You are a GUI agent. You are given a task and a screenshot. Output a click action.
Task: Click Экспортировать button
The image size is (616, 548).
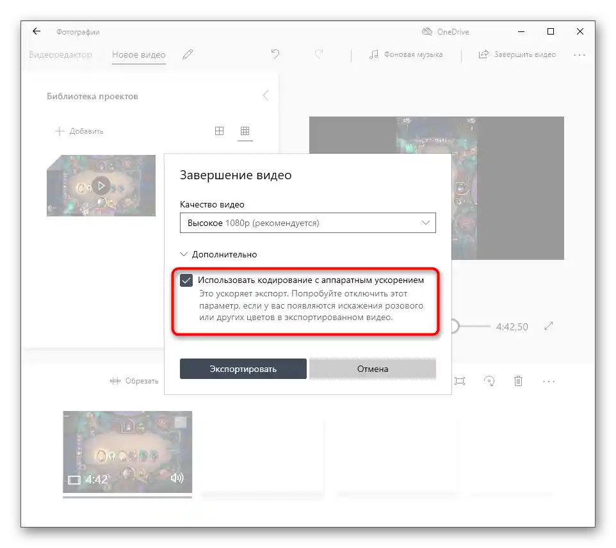coord(243,369)
